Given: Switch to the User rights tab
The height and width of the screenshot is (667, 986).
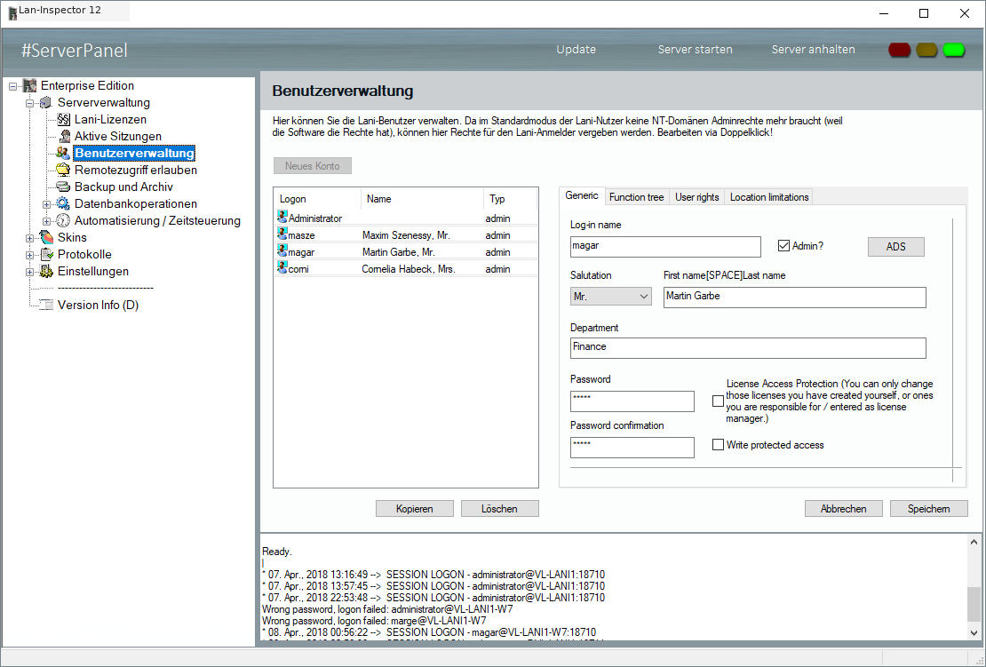Looking at the screenshot, I should point(696,197).
